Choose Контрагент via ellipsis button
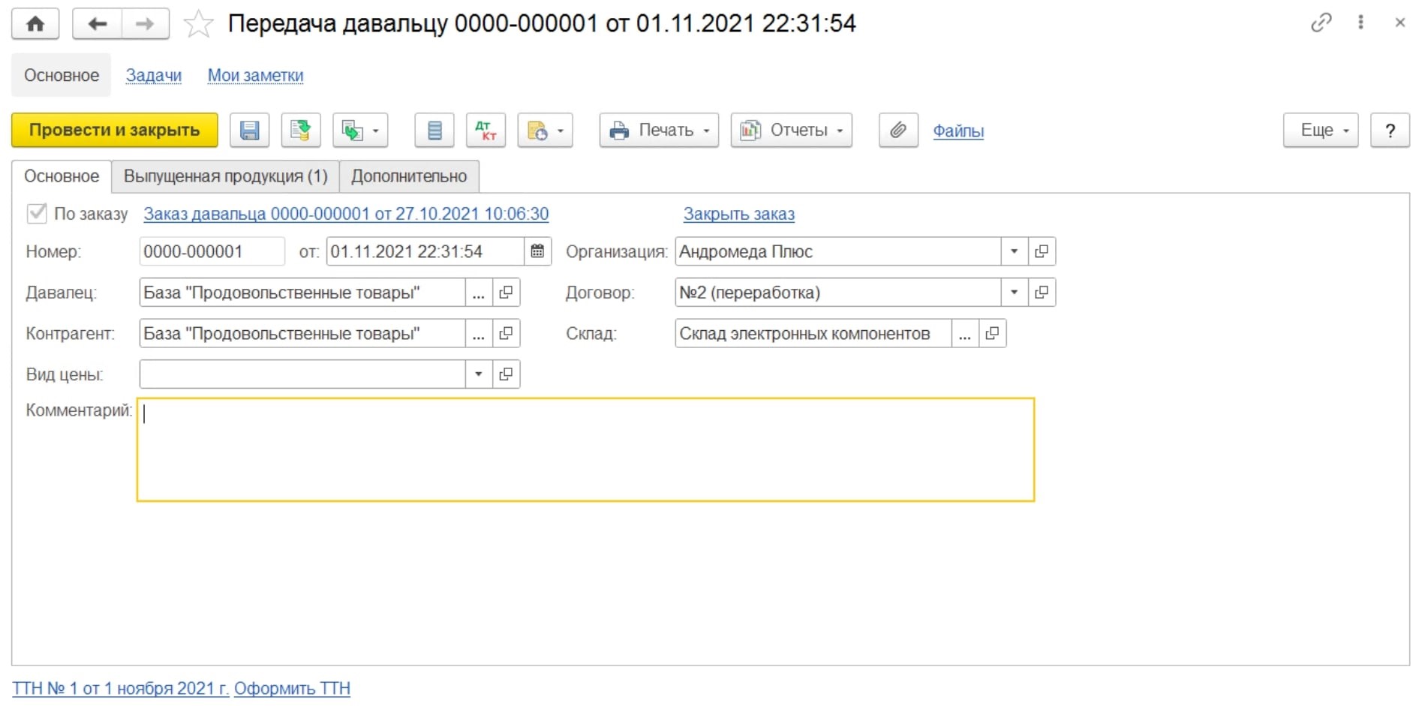The height and width of the screenshot is (706, 1425). (x=479, y=333)
